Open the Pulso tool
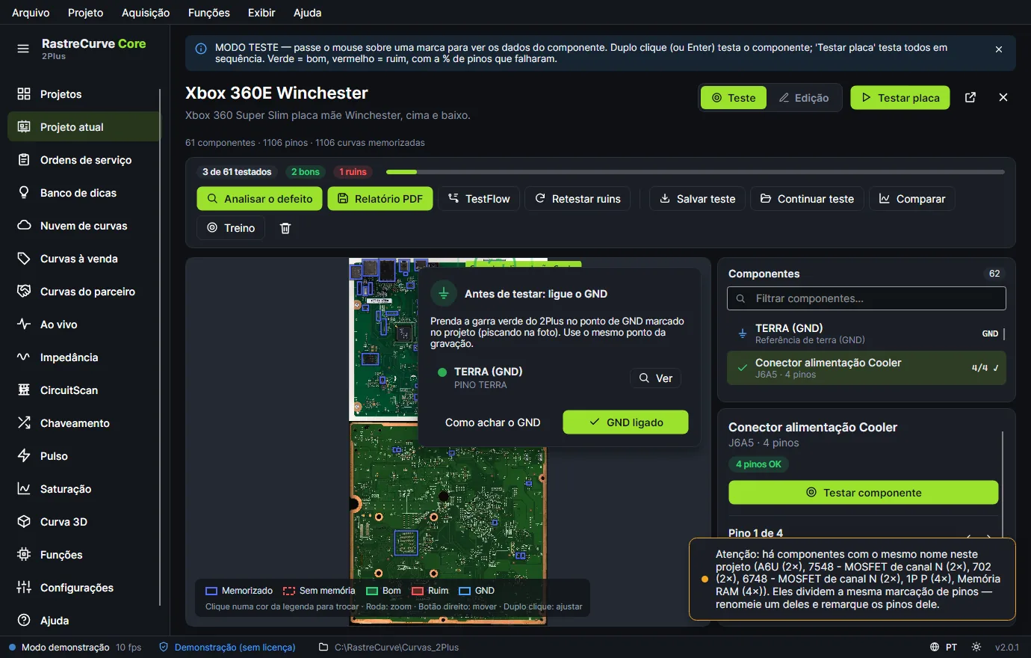Viewport: 1031px width, 658px height. point(84,456)
